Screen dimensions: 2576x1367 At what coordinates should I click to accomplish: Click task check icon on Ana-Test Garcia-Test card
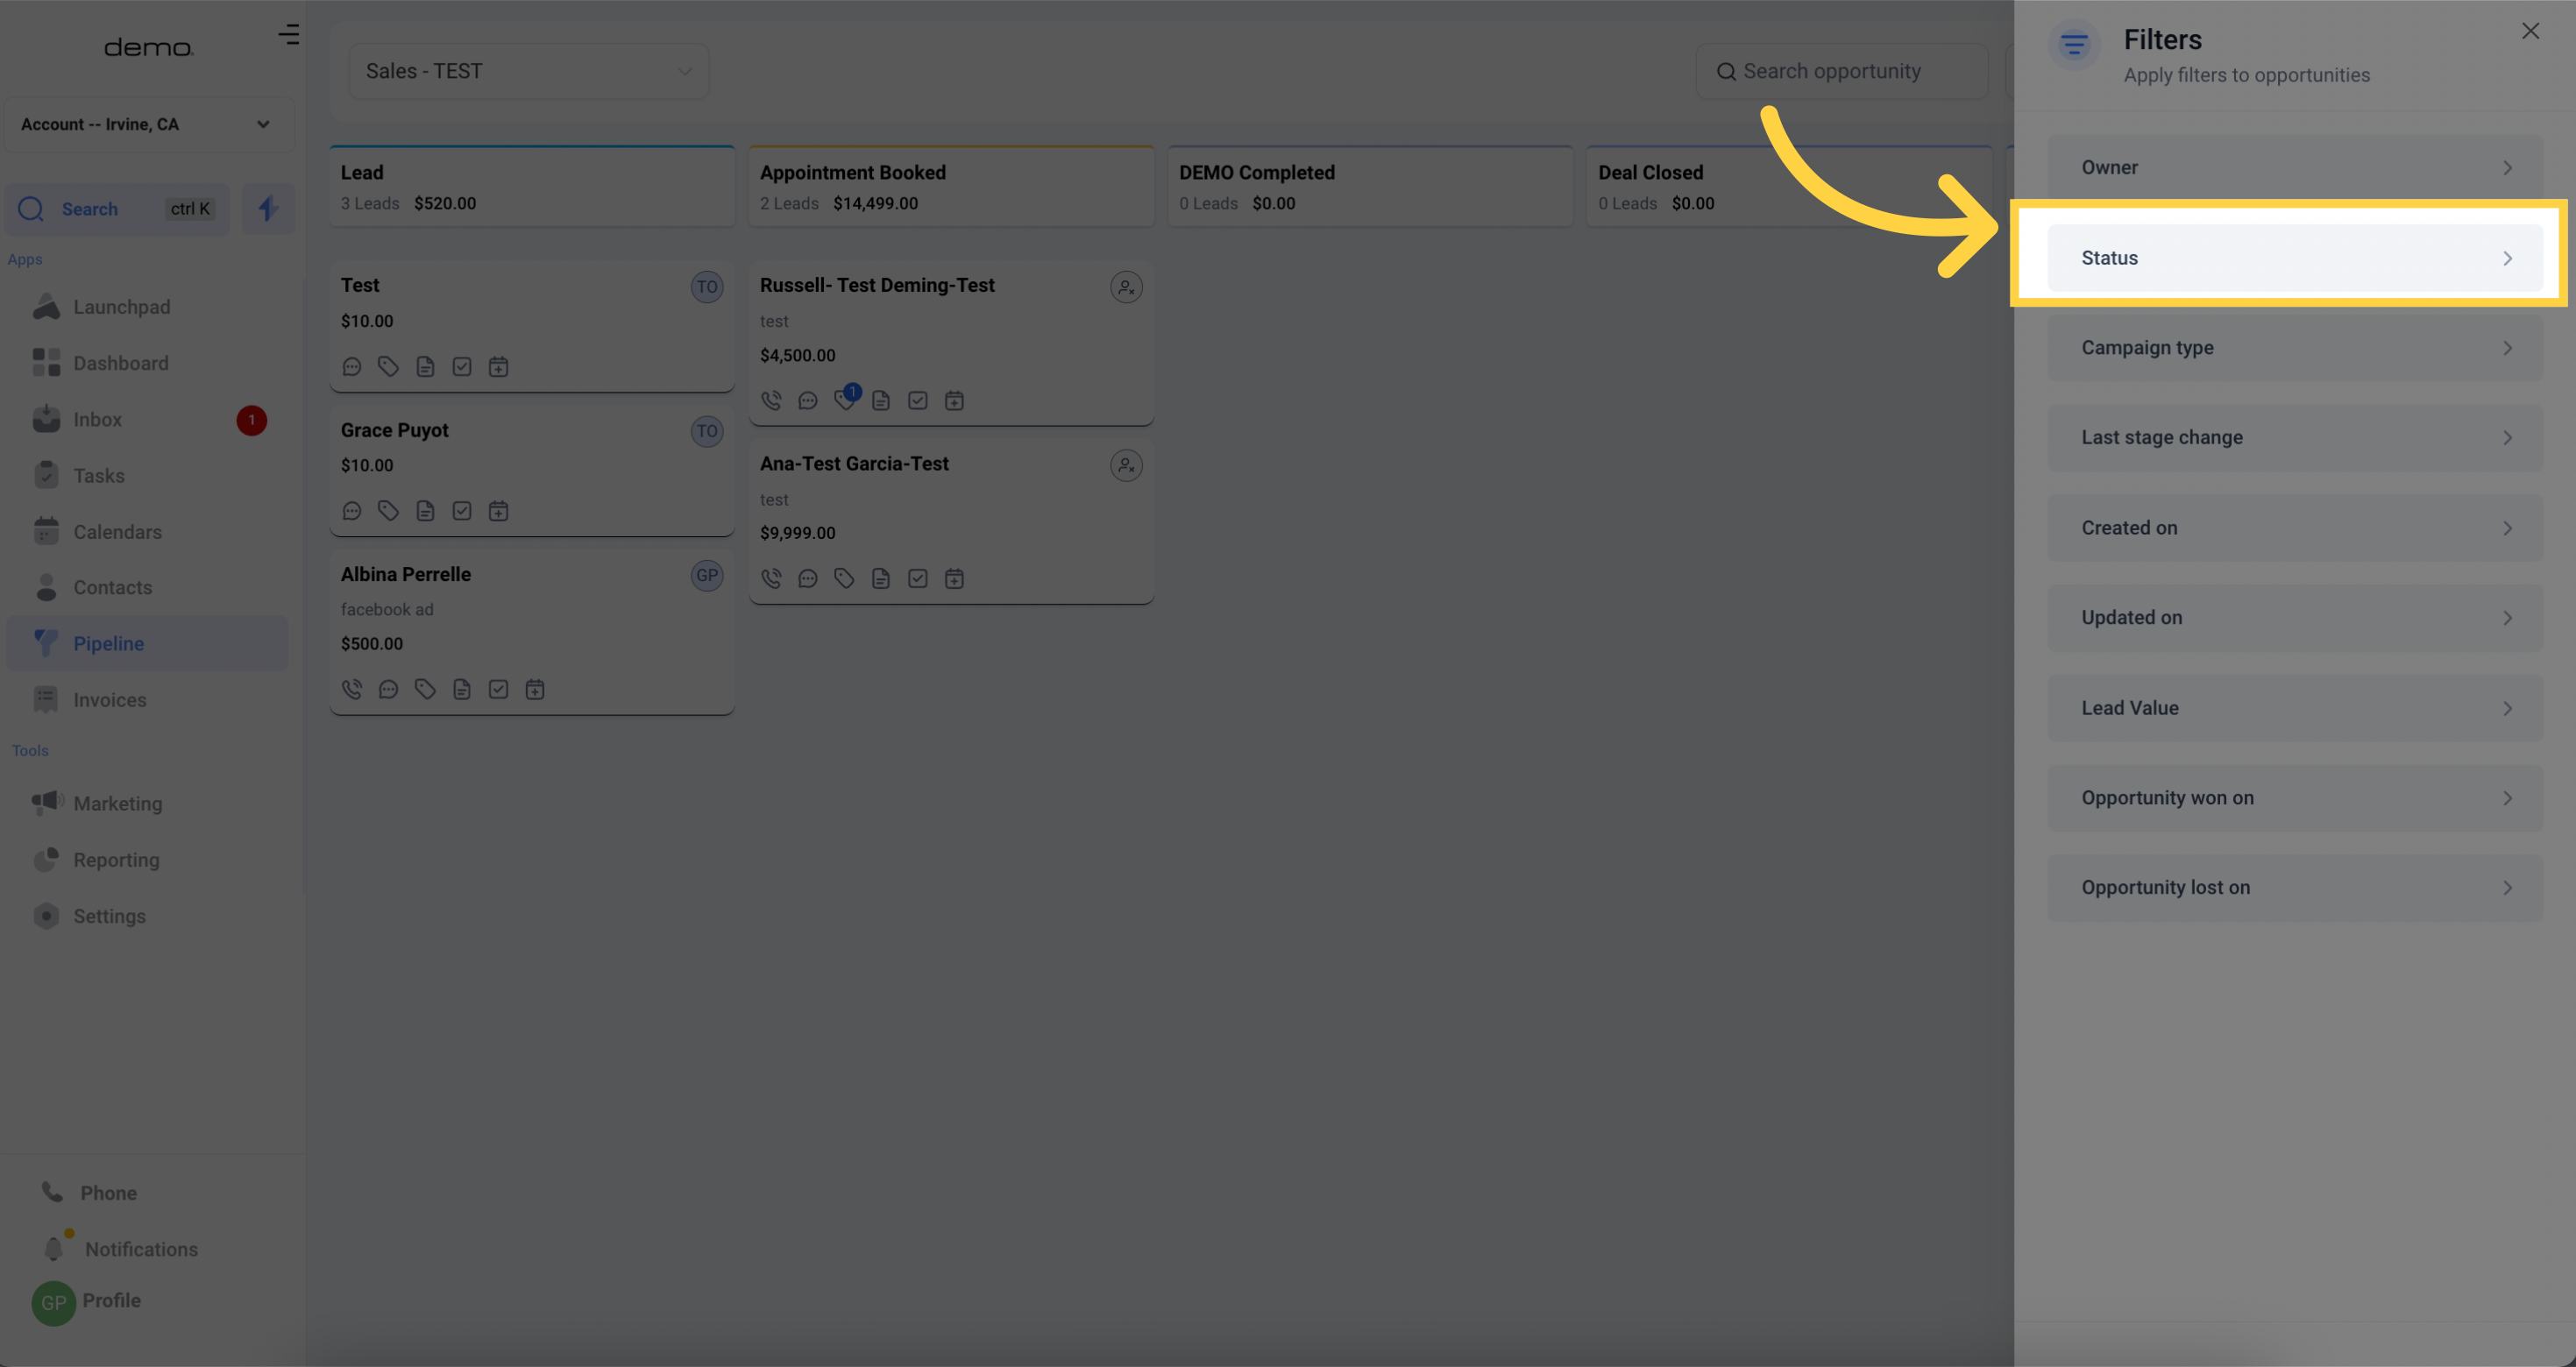click(917, 578)
